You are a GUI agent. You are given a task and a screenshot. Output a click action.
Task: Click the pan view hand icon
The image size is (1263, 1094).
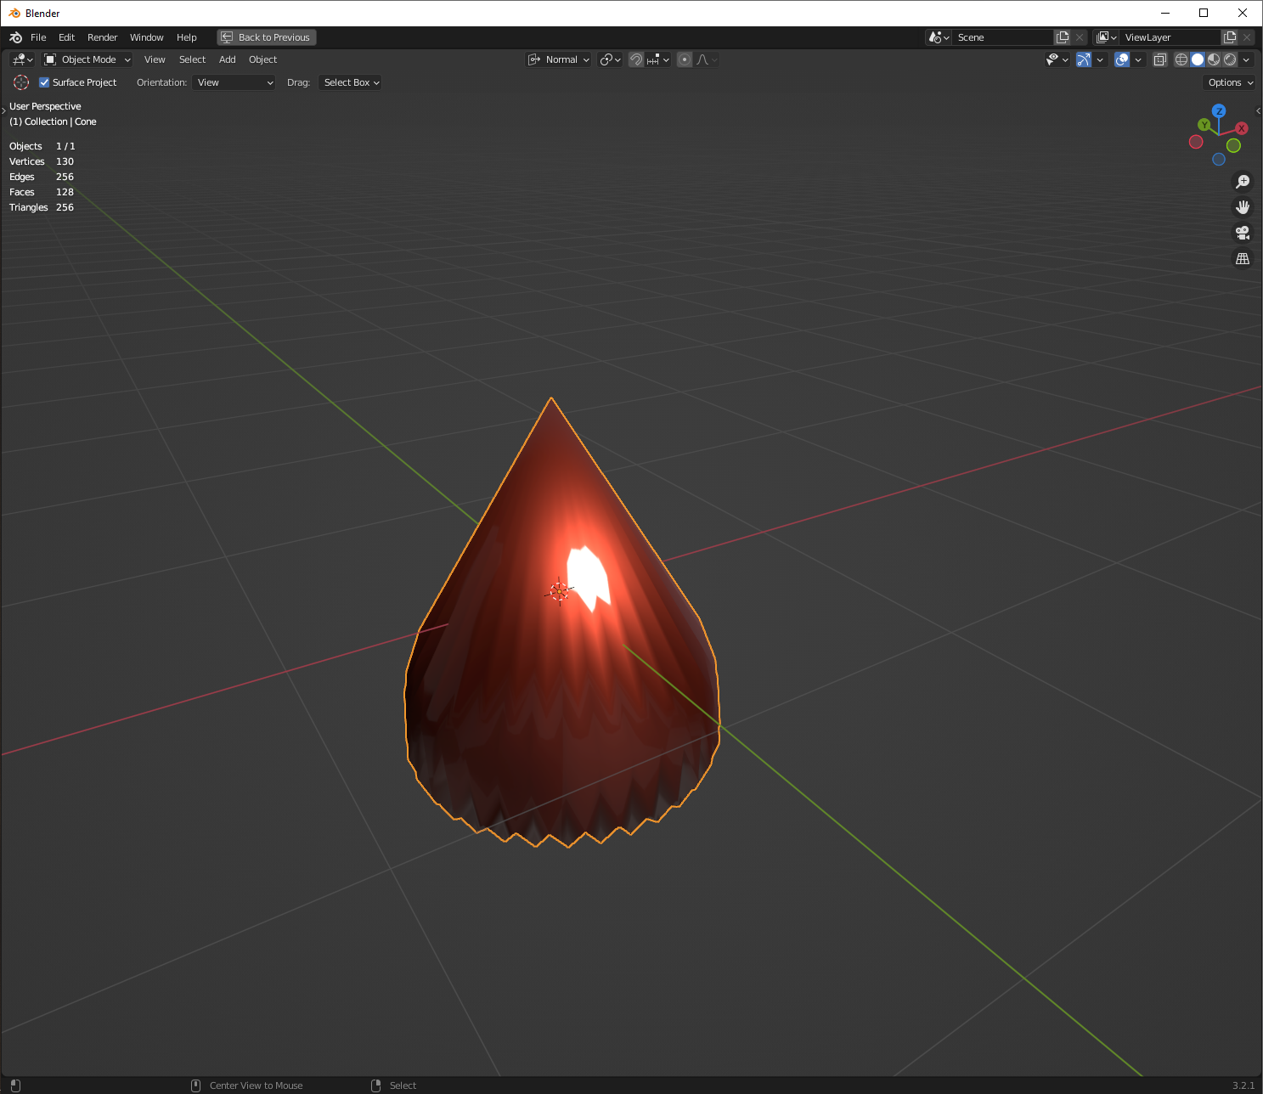(x=1243, y=207)
